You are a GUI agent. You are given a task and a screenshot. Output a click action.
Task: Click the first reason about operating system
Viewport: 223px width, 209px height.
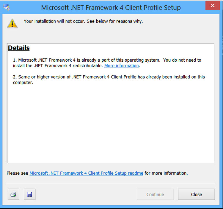107,60
